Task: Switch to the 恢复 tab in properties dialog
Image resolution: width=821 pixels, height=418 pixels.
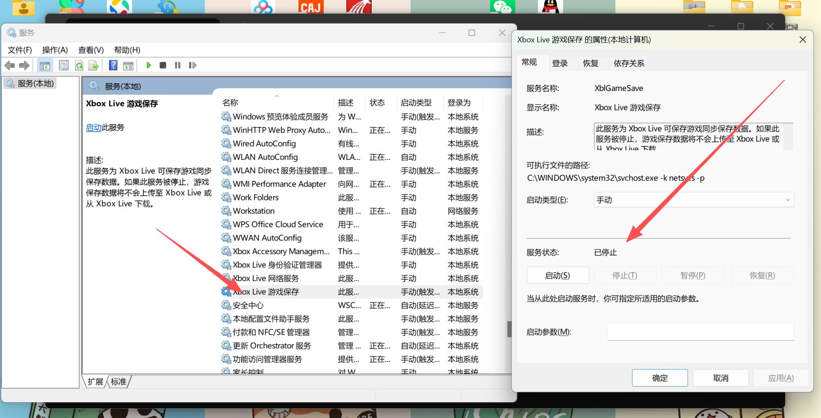Action: (x=591, y=63)
